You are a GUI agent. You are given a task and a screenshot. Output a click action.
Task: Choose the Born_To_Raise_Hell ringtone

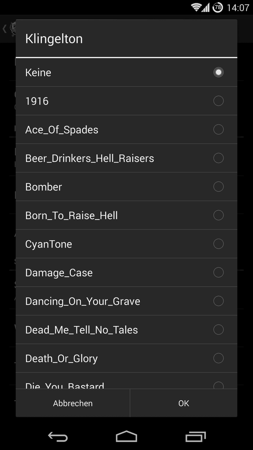[x=126, y=215]
